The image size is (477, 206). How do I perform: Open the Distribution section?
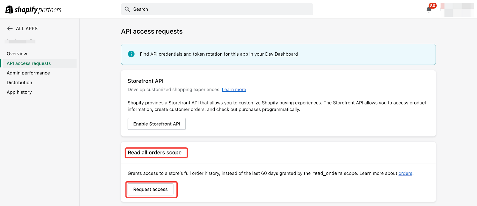[19, 82]
